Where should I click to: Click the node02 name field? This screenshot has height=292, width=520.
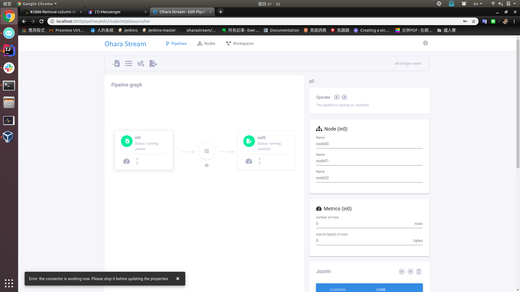coord(369,178)
